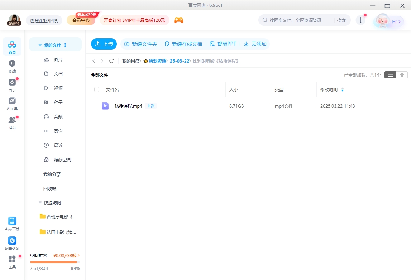
Task: Switch to list view layout
Action: pyautogui.click(x=390, y=75)
